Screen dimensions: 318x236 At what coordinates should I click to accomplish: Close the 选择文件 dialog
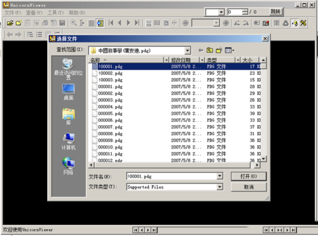coord(265,39)
